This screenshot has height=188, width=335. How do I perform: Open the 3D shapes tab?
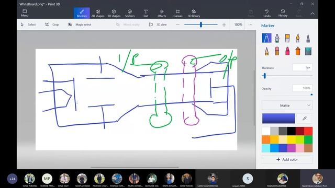point(114,13)
